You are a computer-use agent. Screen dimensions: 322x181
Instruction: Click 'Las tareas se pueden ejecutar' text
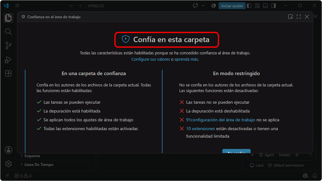click(x=72, y=102)
